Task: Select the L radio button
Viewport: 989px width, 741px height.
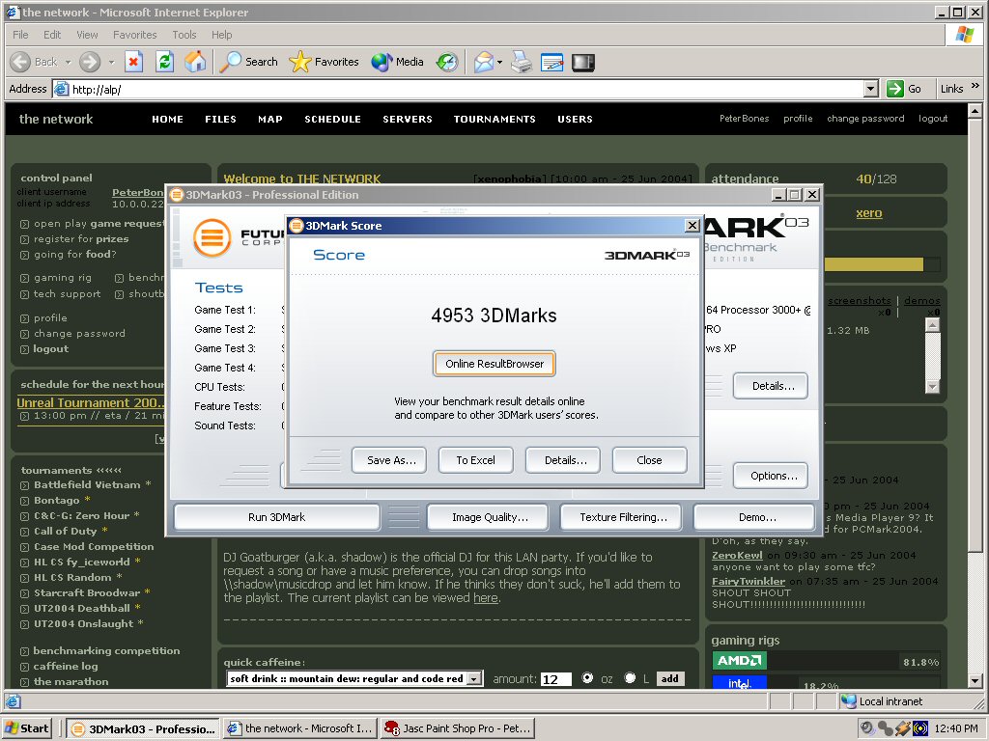Action: click(x=630, y=678)
